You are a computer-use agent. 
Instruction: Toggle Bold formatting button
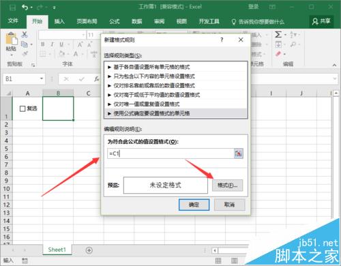click(x=43, y=44)
